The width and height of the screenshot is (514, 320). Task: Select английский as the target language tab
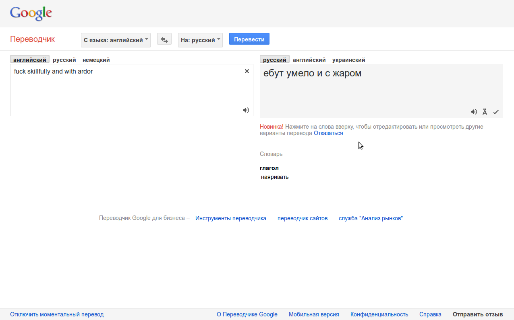coord(309,60)
